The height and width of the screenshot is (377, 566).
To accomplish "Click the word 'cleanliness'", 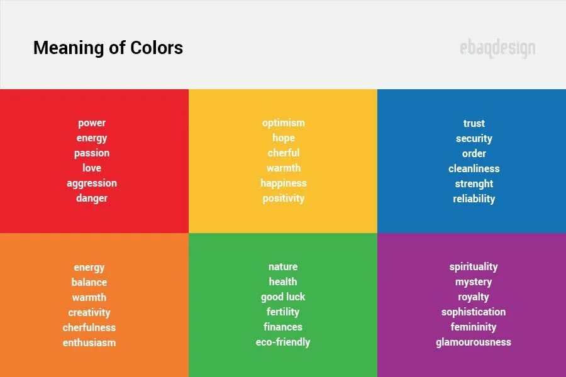I will (x=474, y=168).
